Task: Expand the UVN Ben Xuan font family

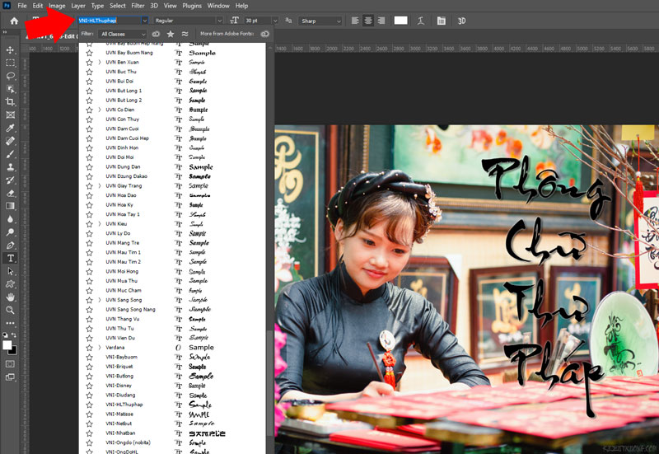Action: [100, 63]
